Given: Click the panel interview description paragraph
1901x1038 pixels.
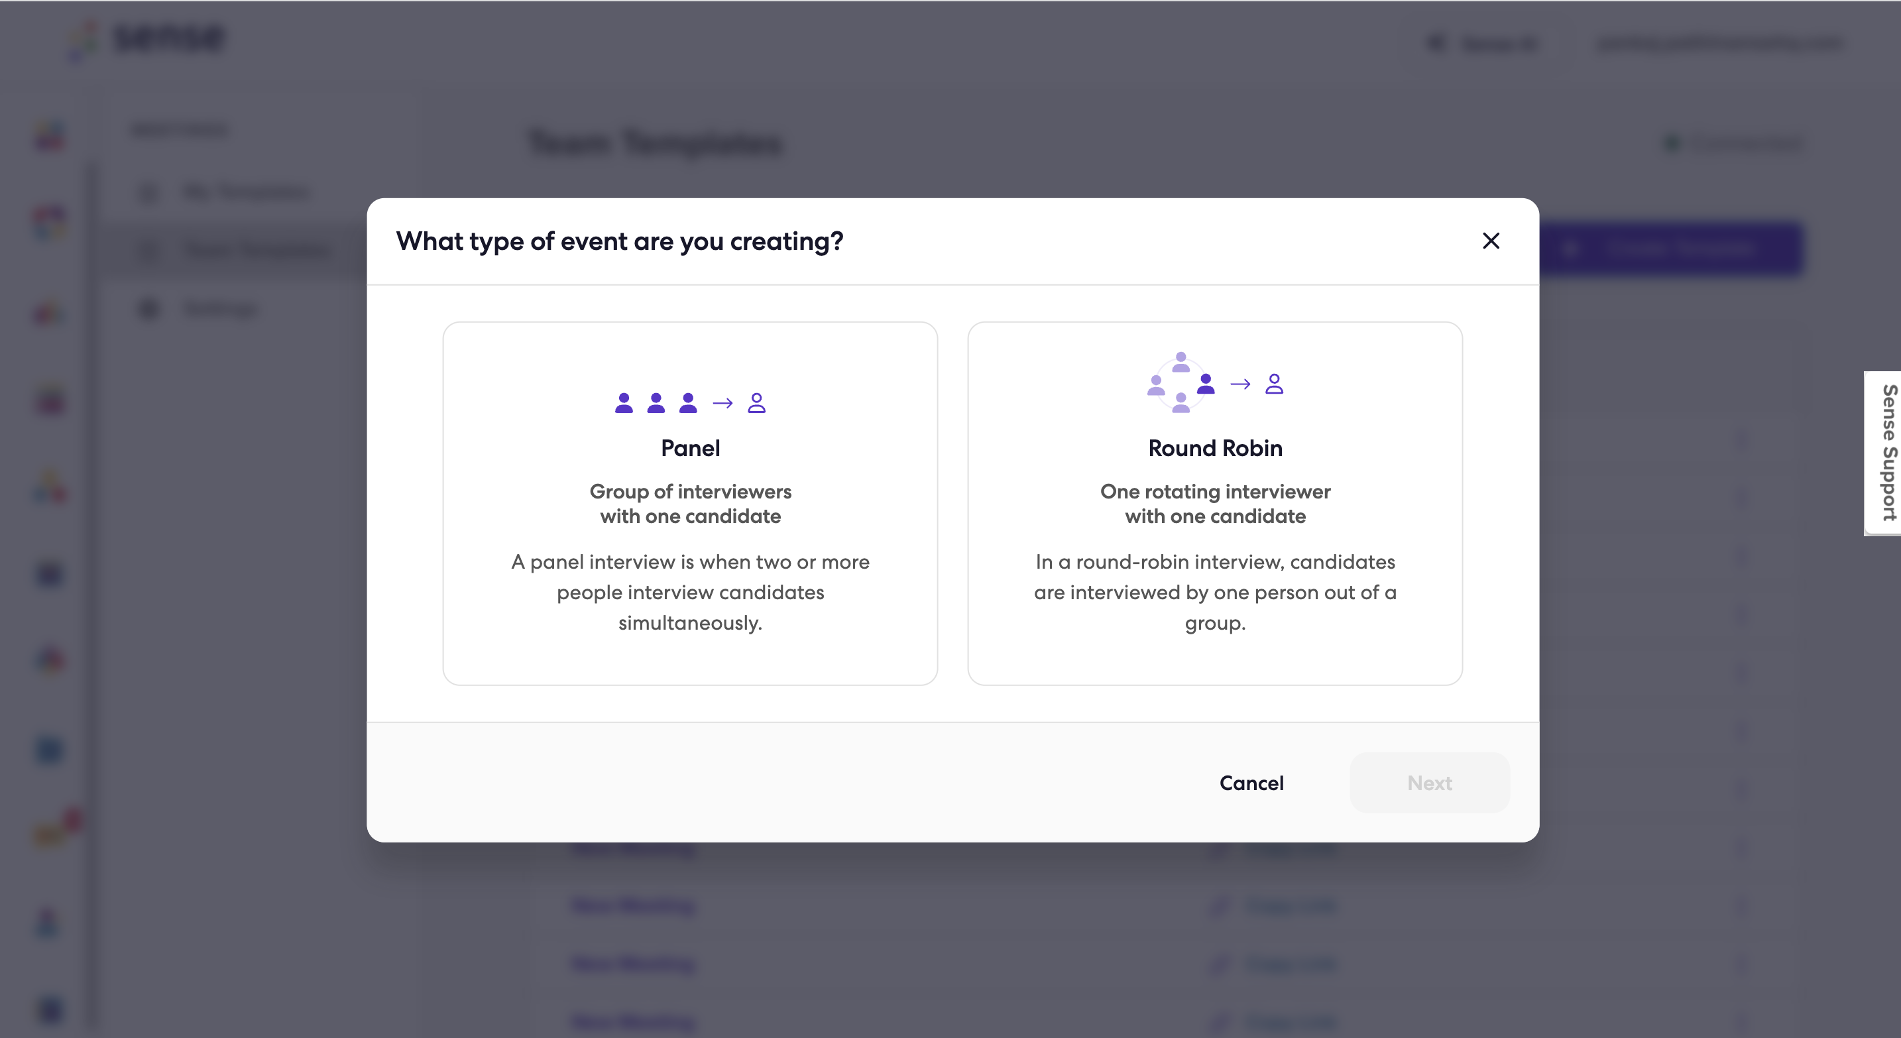Looking at the screenshot, I should coord(690,593).
